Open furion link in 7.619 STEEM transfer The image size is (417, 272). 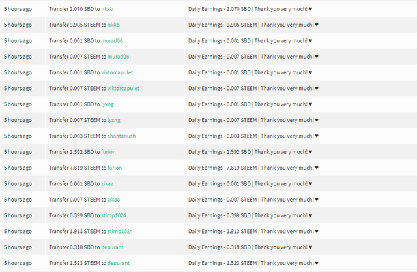click(115, 168)
